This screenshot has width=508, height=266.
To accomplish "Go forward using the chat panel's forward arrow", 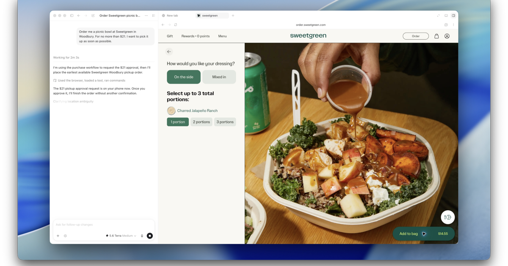I will coord(86,16).
